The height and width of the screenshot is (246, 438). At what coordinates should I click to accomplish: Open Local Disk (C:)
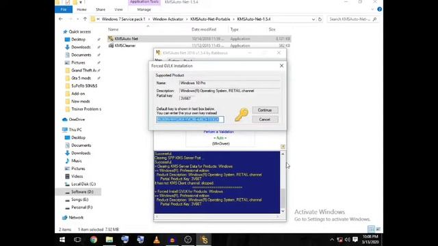(83, 184)
